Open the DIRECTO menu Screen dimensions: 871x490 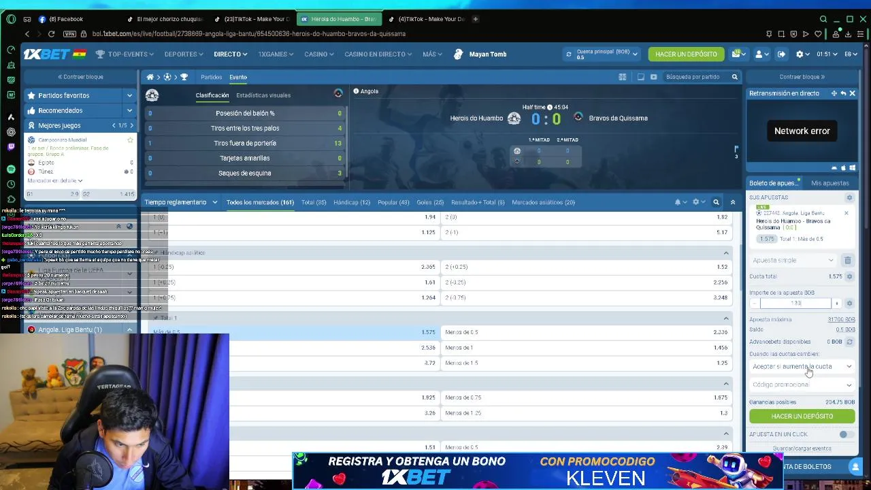coord(231,54)
